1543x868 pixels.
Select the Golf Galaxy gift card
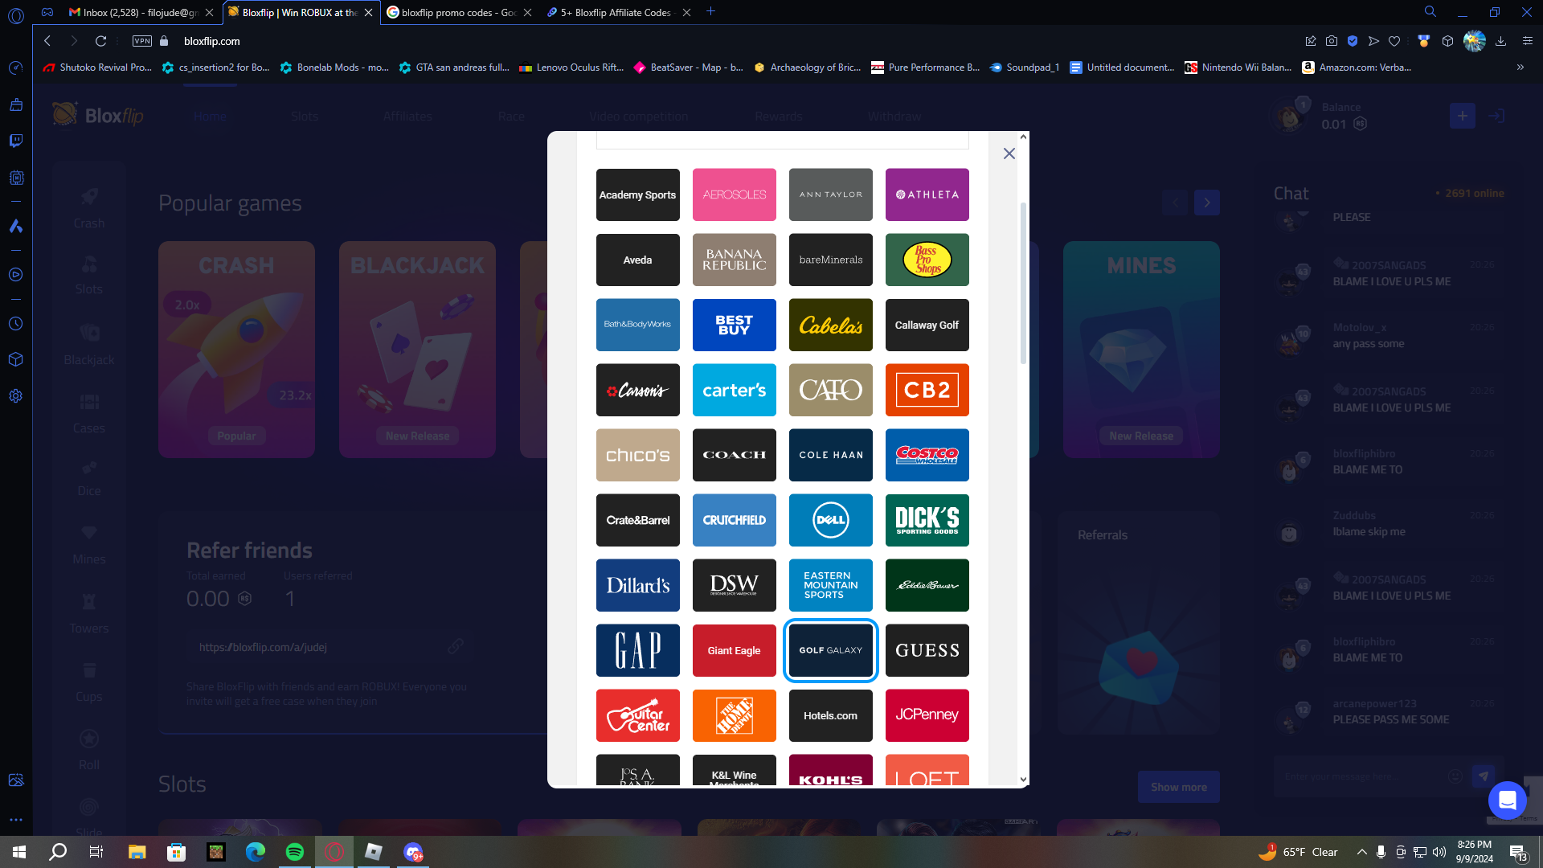click(x=830, y=650)
